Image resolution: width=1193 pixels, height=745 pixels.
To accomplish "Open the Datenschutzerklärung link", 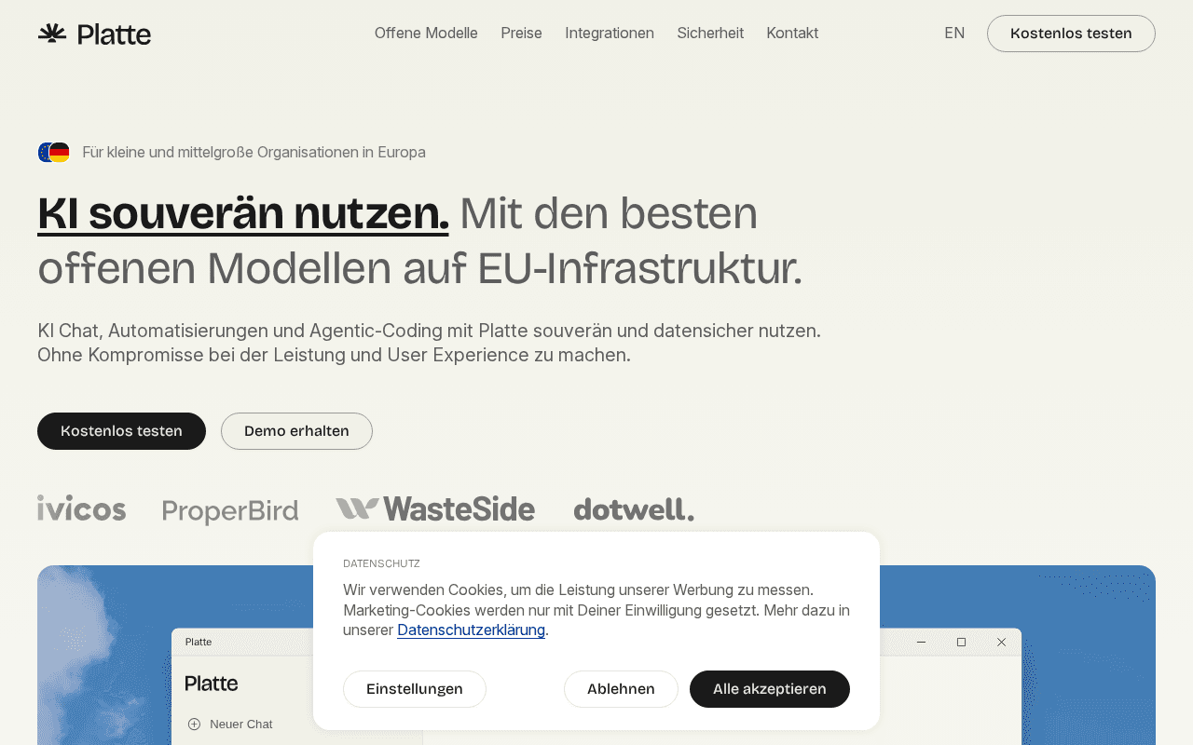I will [x=471, y=630].
